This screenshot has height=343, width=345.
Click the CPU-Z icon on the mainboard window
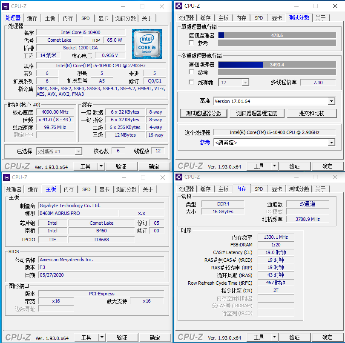(x=6, y=177)
